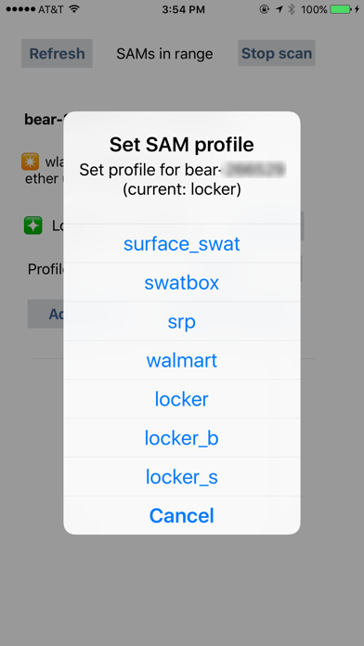364x646 pixels.
Task: Tap the Bluetooth icon in status bar
Action: tap(292, 9)
